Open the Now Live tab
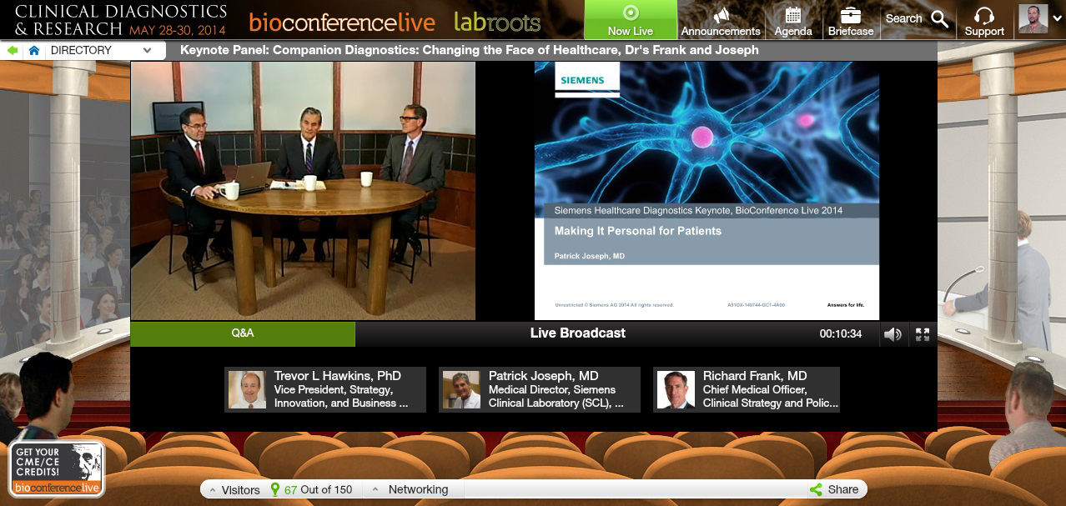 (631, 20)
